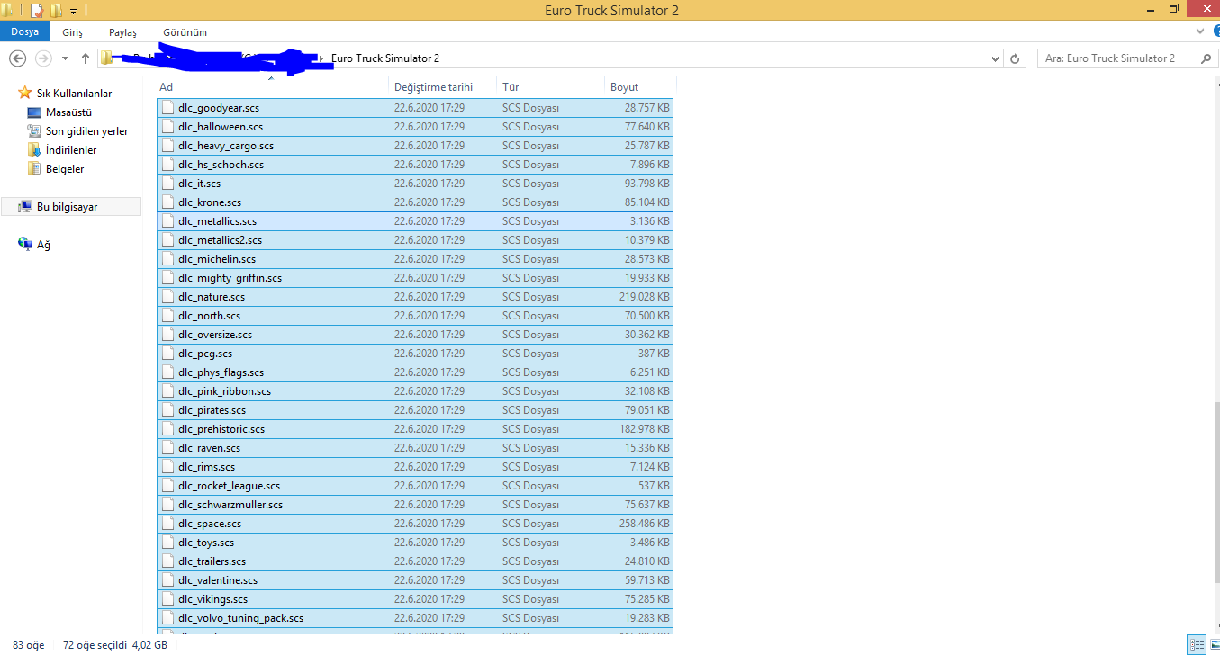Click the file icon of dlc_goodyear.scs
This screenshot has height=655, width=1220.
pyautogui.click(x=167, y=108)
